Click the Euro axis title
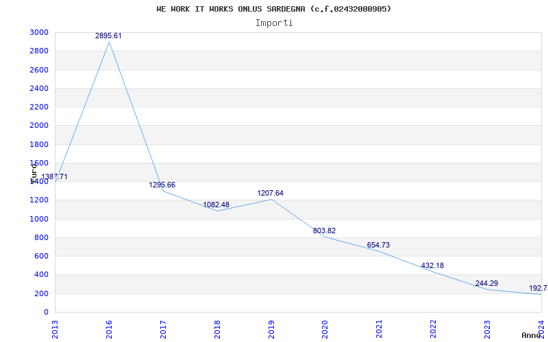This screenshot has height=342, width=548. pyautogui.click(x=34, y=174)
